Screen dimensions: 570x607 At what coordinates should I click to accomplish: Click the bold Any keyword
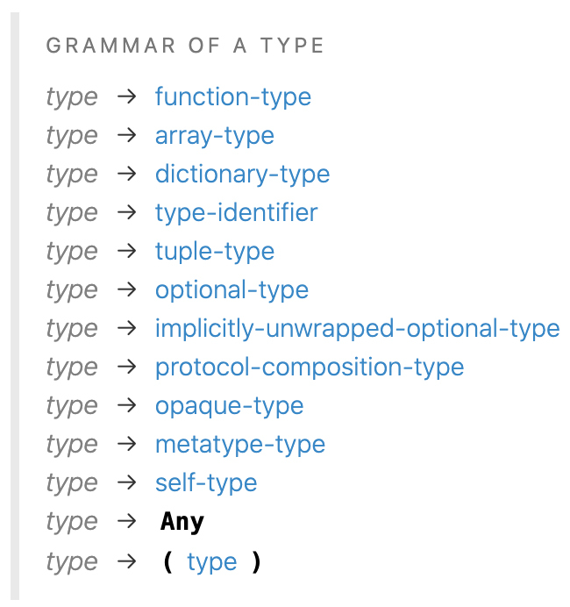182,522
